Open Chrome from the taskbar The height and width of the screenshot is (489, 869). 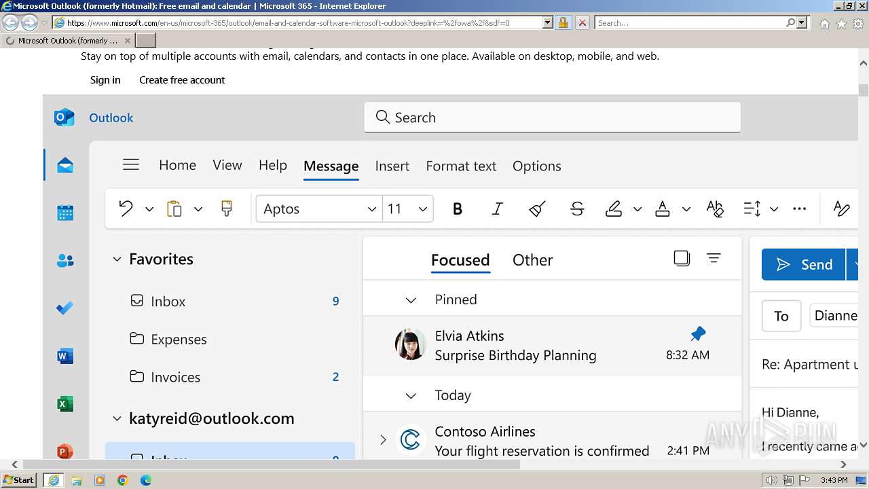point(123,480)
